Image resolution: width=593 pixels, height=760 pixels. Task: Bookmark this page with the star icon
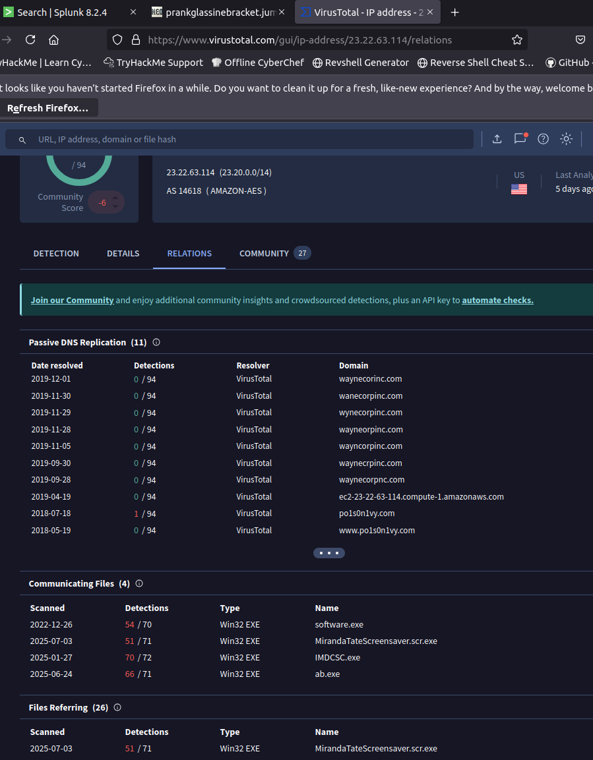point(517,40)
